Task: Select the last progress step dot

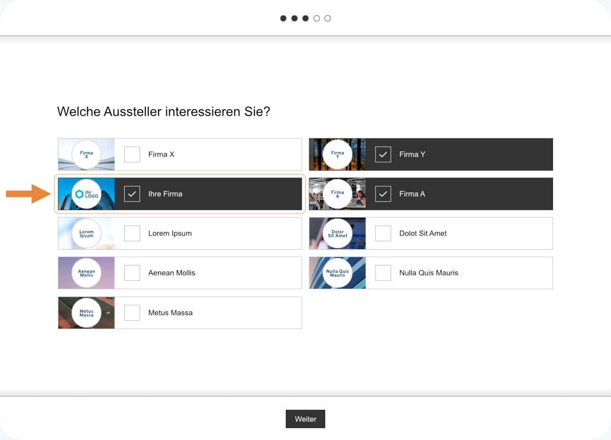Action: point(328,18)
